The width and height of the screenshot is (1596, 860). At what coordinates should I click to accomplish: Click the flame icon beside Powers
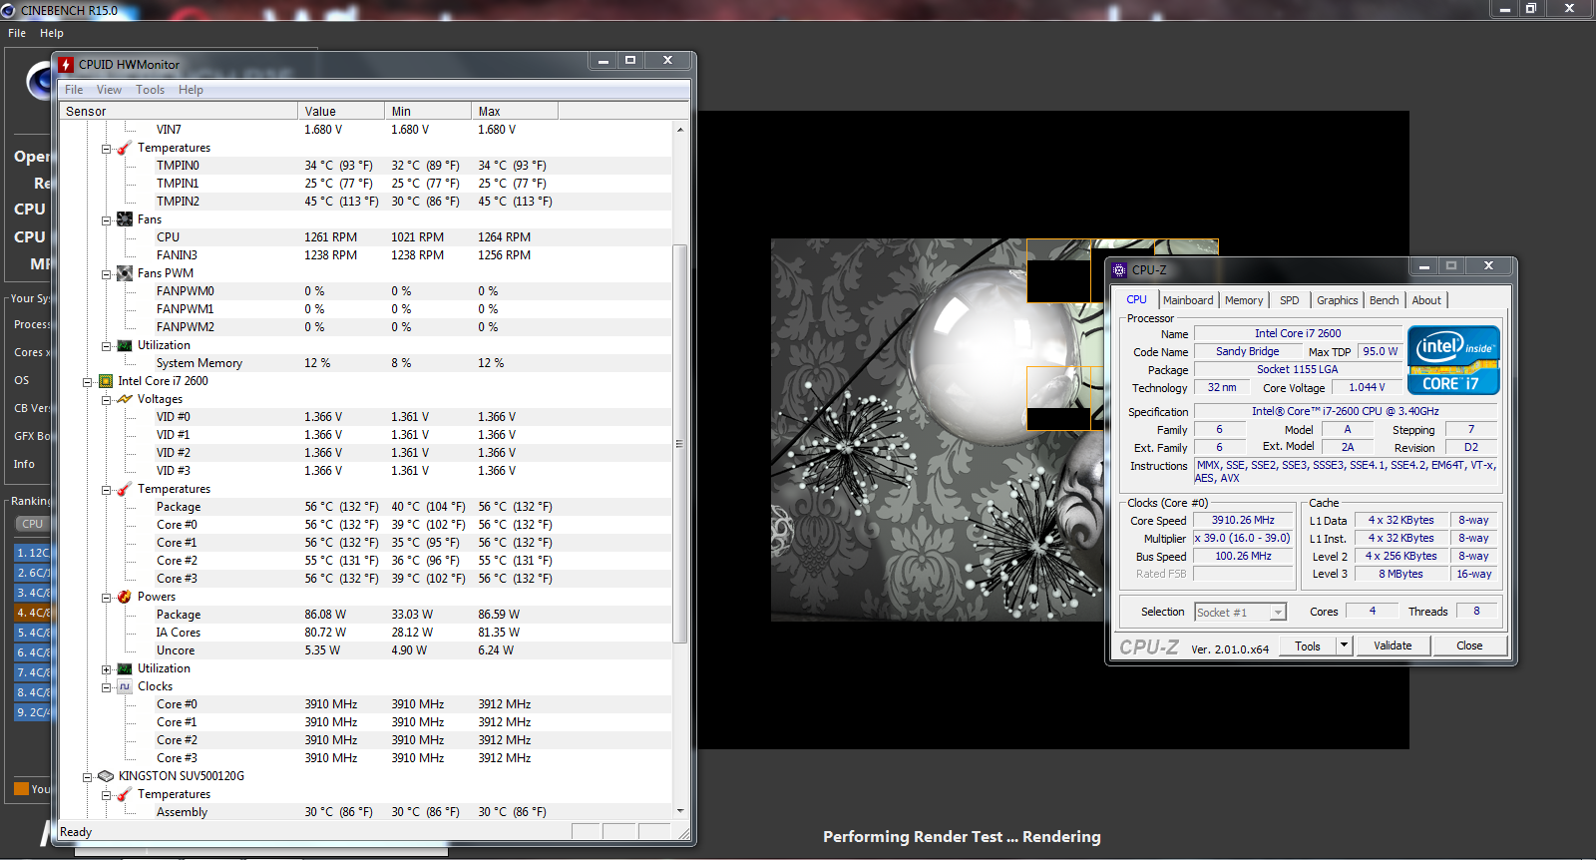click(125, 597)
